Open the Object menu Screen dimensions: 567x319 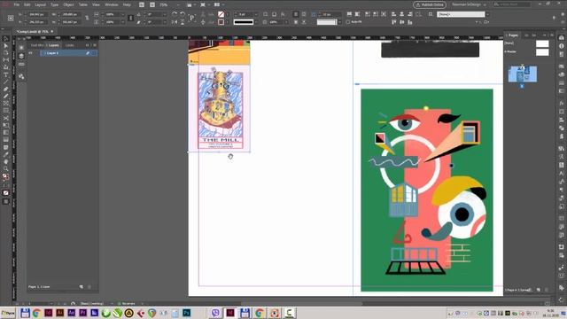point(68,4)
